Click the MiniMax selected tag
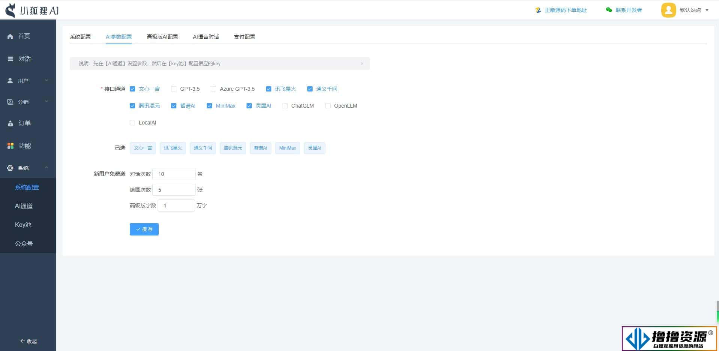 (287, 148)
